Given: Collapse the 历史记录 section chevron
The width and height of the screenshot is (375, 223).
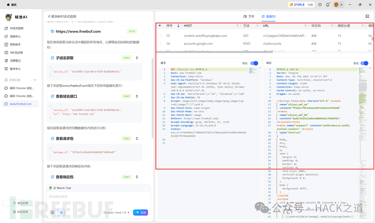Looking at the screenshot, I should point(35,80).
